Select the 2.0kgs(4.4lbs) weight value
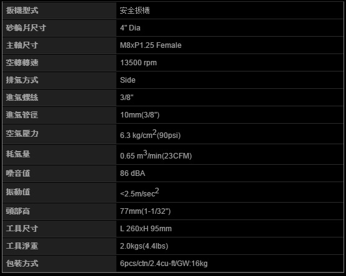Image resolution: width=346 pixels, height=276 pixels. click(144, 246)
